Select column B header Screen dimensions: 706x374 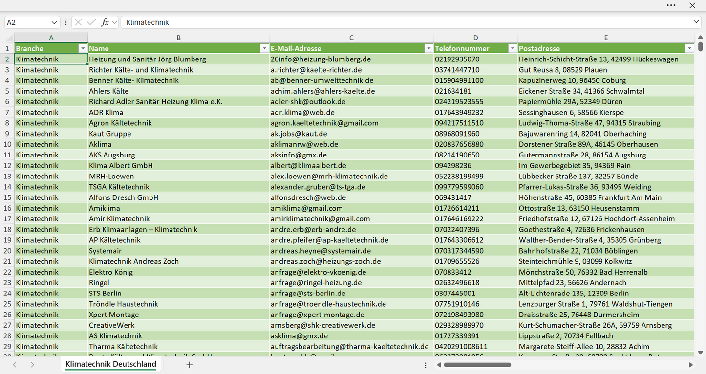(179, 38)
